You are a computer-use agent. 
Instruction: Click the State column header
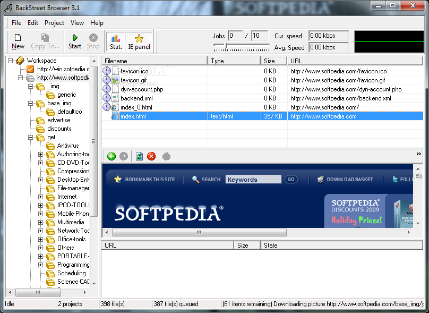[342, 246]
